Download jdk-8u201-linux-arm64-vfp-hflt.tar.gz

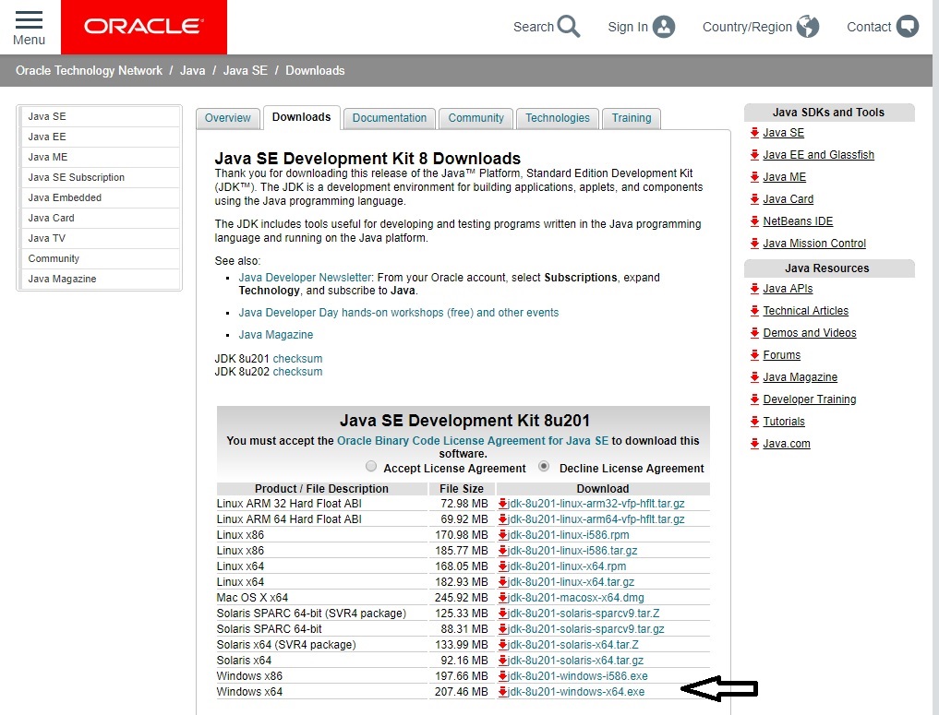(596, 519)
